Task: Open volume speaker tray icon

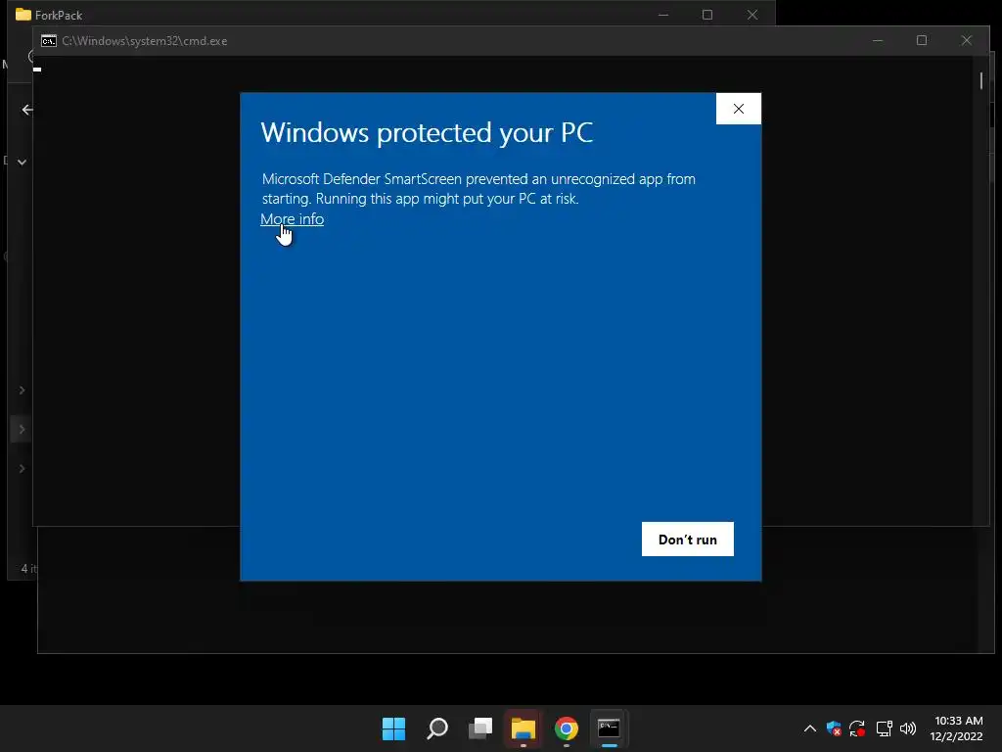Action: [908, 728]
